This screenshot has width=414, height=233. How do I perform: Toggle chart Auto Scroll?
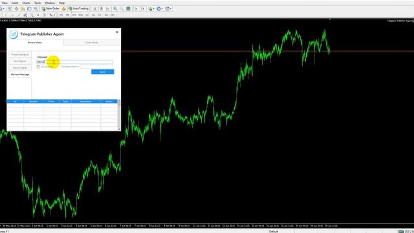136,8
